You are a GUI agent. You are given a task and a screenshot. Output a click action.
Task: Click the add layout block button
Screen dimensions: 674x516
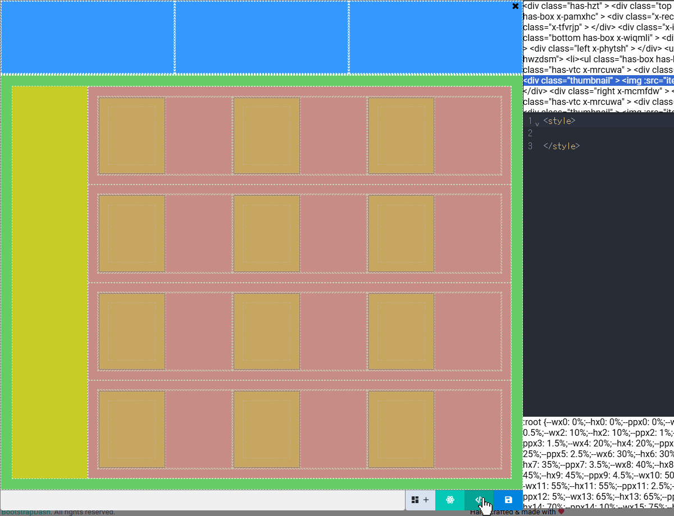point(420,500)
